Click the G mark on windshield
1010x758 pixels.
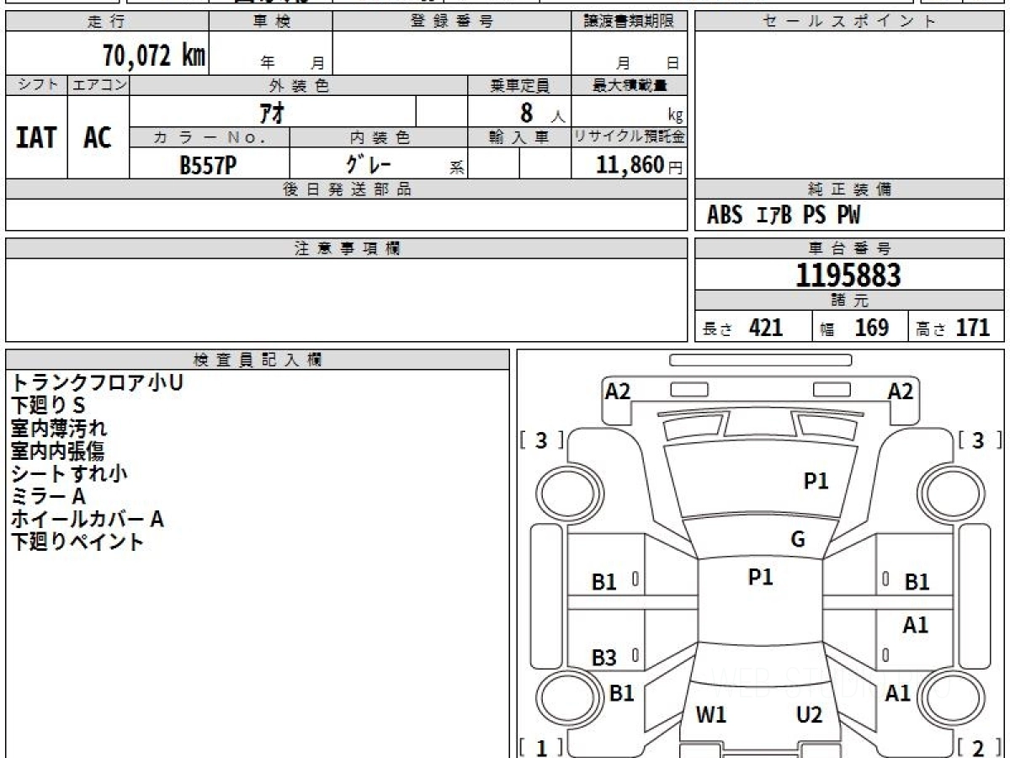point(798,540)
